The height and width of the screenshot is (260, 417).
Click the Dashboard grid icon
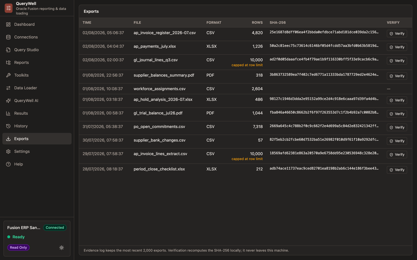point(8,24)
